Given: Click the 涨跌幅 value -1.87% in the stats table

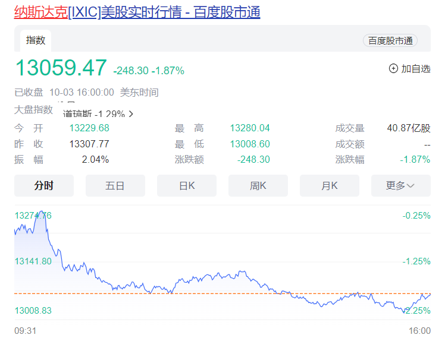Looking at the screenshot, I should click(415, 160).
